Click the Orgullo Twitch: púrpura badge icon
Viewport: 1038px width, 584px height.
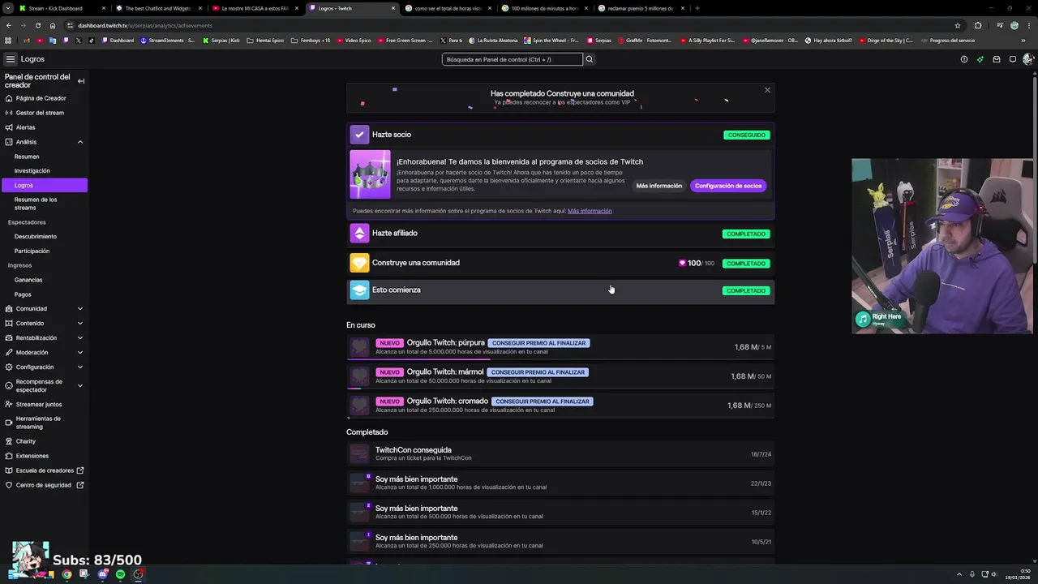[359, 347]
